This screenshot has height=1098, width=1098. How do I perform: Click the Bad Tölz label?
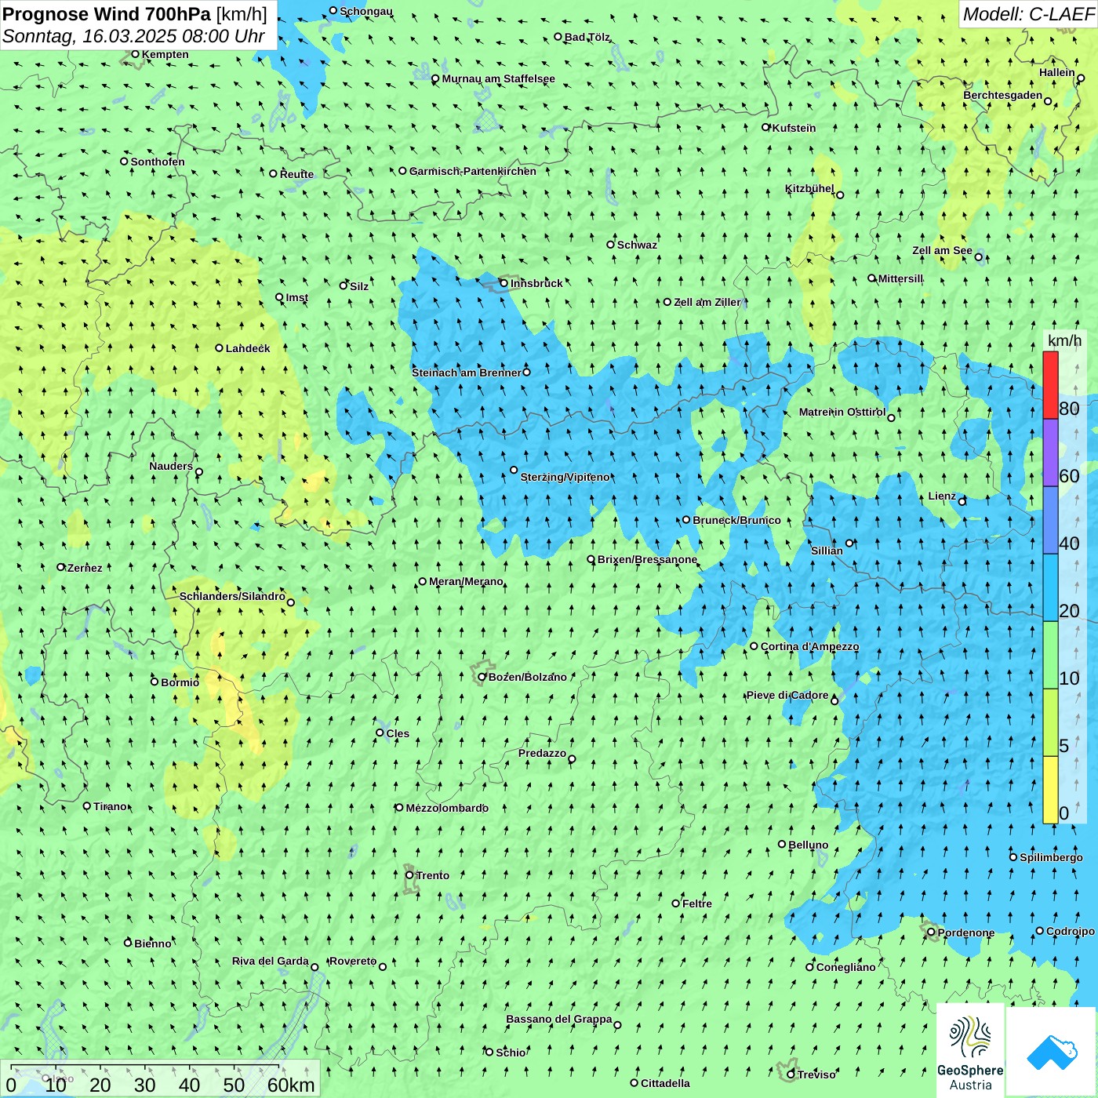tap(587, 37)
